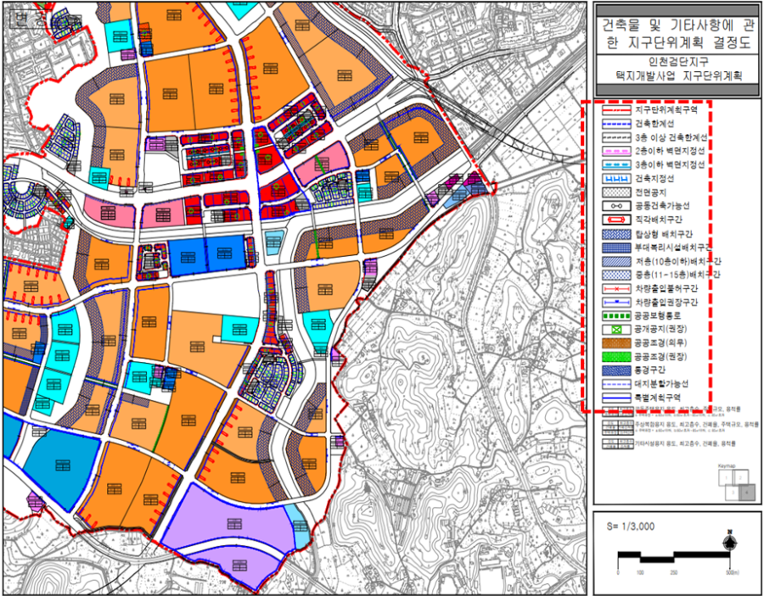Image resolution: width=764 pixels, height=596 pixels.
Task: Click the map title text 건축물 및 기타사항에 관
Action: (x=677, y=25)
